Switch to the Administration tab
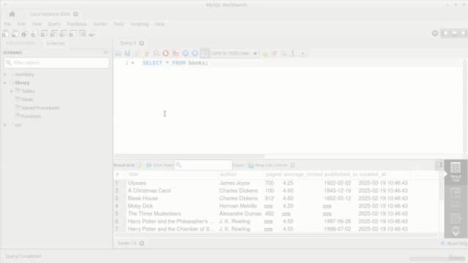The height and width of the screenshot is (263, 468). pyautogui.click(x=20, y=43)
